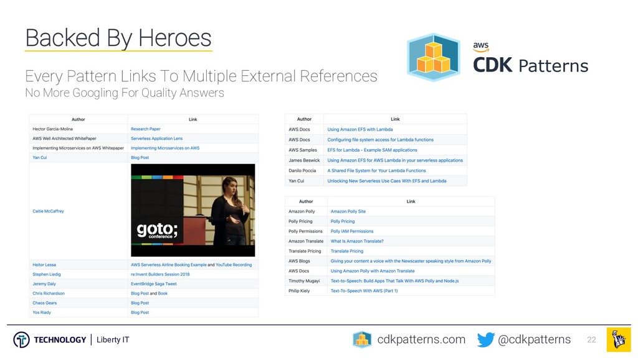Open the Amazon Polly Site link

point(348,211)
